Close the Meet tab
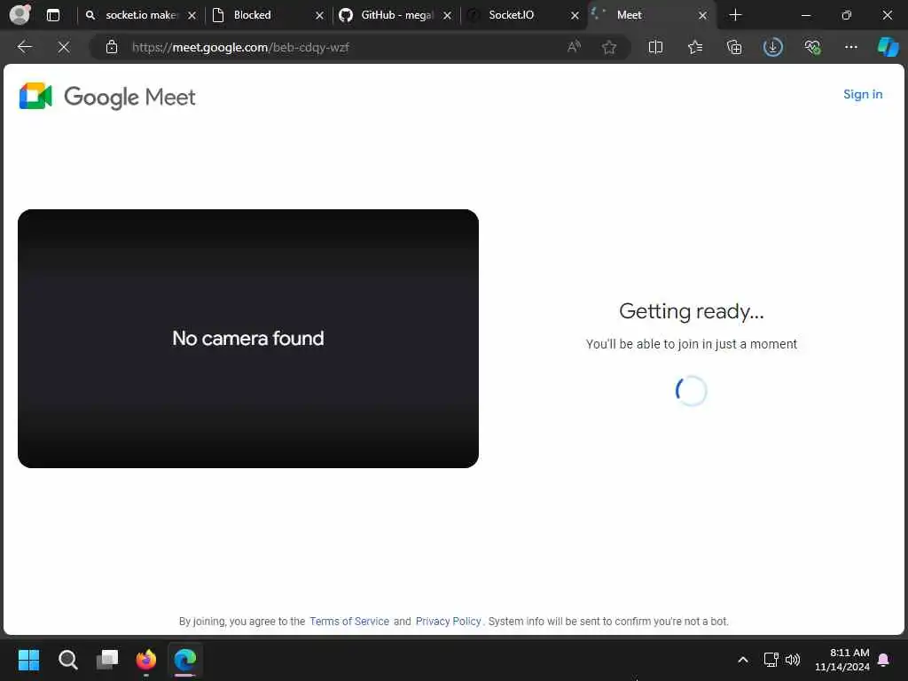Image resolution: width=908 pixels, height=681 pixels. click(x=702, y=16)
